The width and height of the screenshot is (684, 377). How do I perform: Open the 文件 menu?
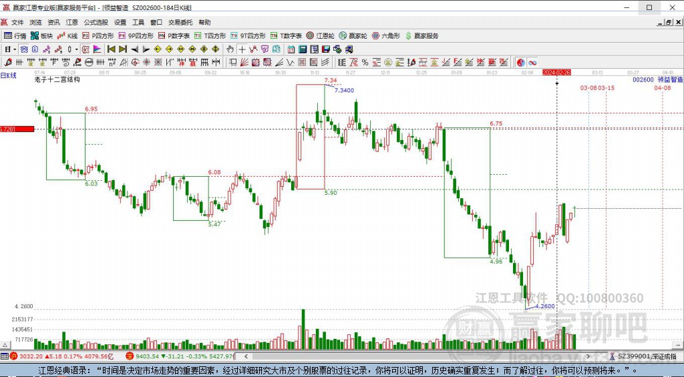[17, 22]
